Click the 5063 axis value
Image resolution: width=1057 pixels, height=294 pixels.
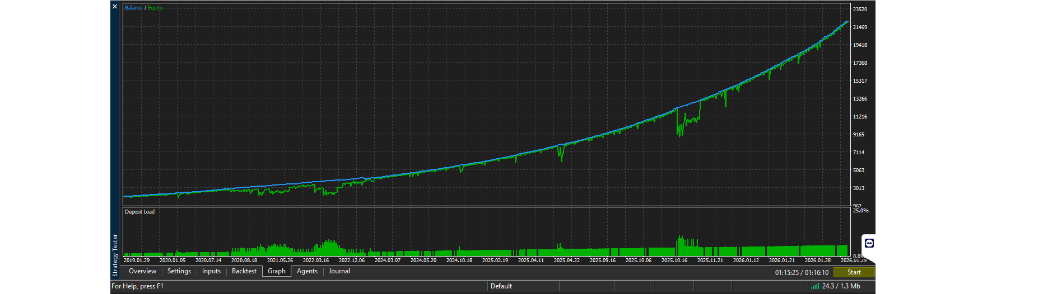[x=859, y=170]
